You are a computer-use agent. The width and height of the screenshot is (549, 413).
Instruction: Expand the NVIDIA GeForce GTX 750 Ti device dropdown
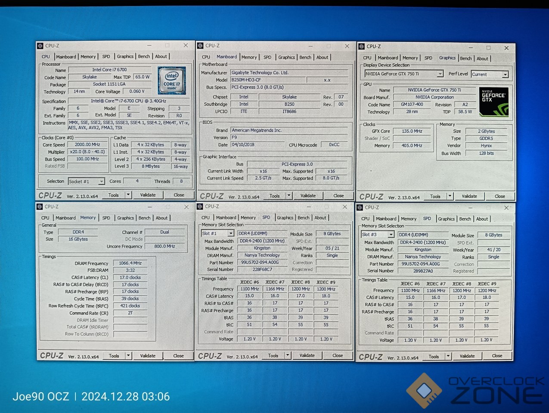[440, 74]
